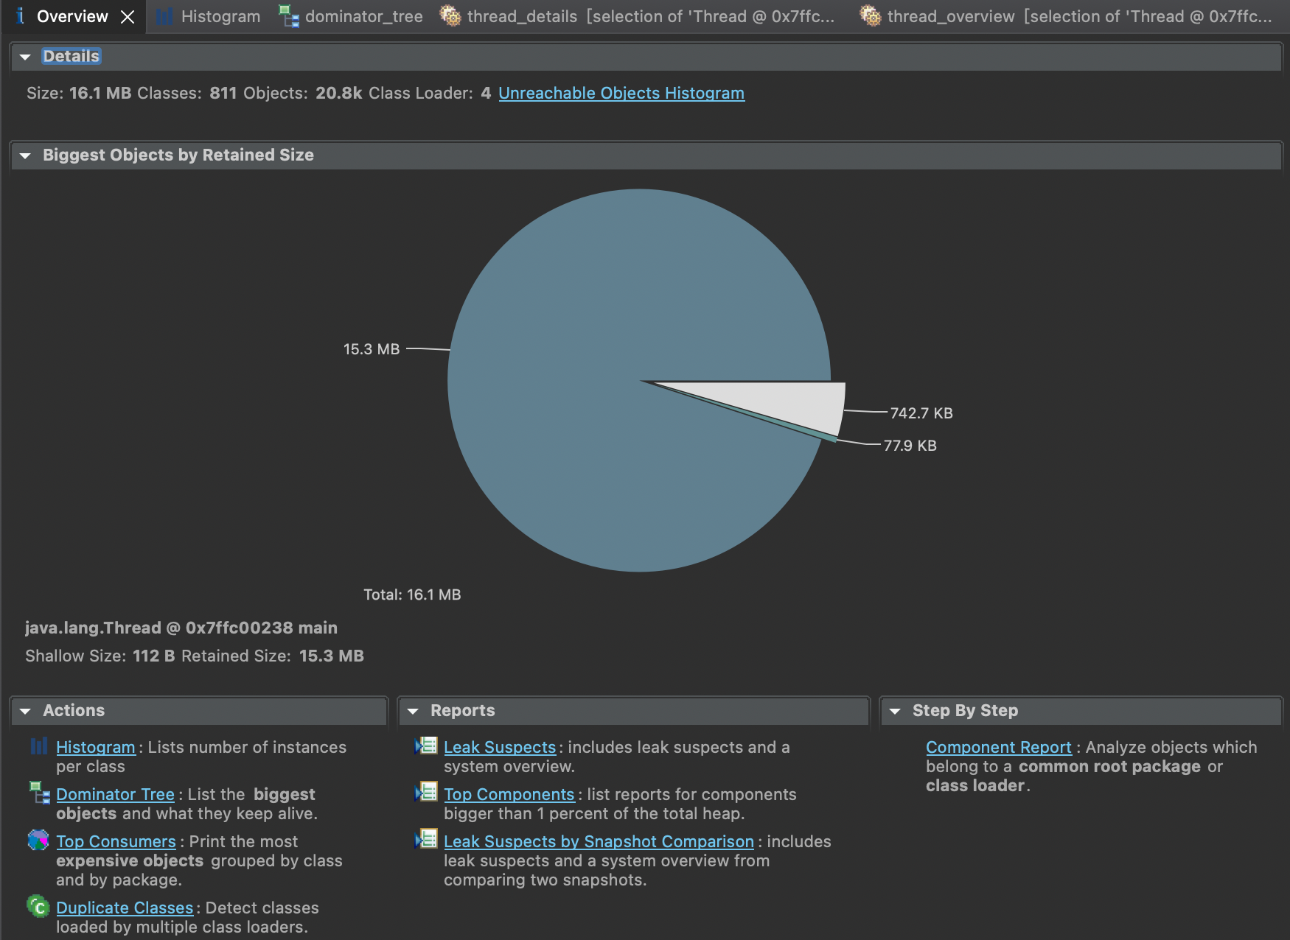Open the Histogram action link
The width and height of the screenshot is (1290, 940).
coord(96,748)
